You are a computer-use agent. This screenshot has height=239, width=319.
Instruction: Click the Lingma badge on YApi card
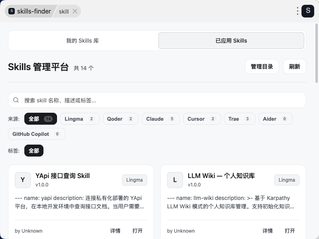pos(134,180)
